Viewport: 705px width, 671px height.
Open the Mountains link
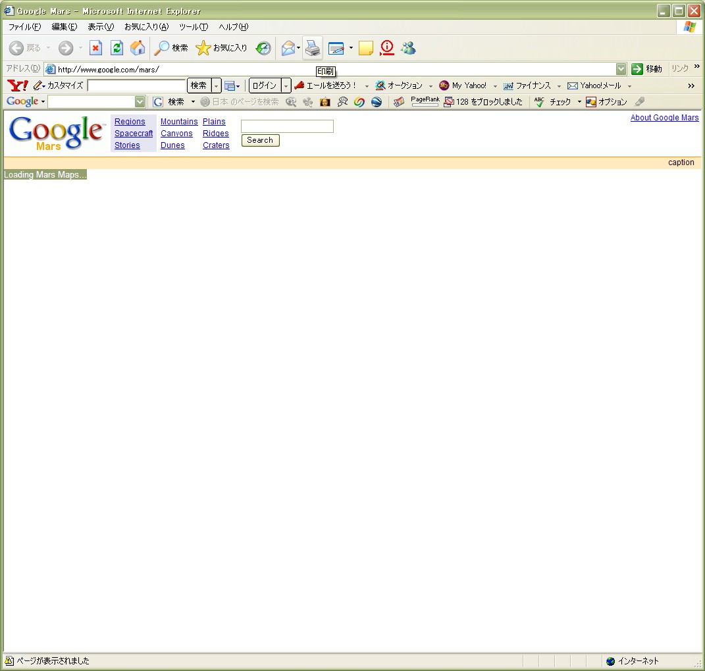point(179,121)
